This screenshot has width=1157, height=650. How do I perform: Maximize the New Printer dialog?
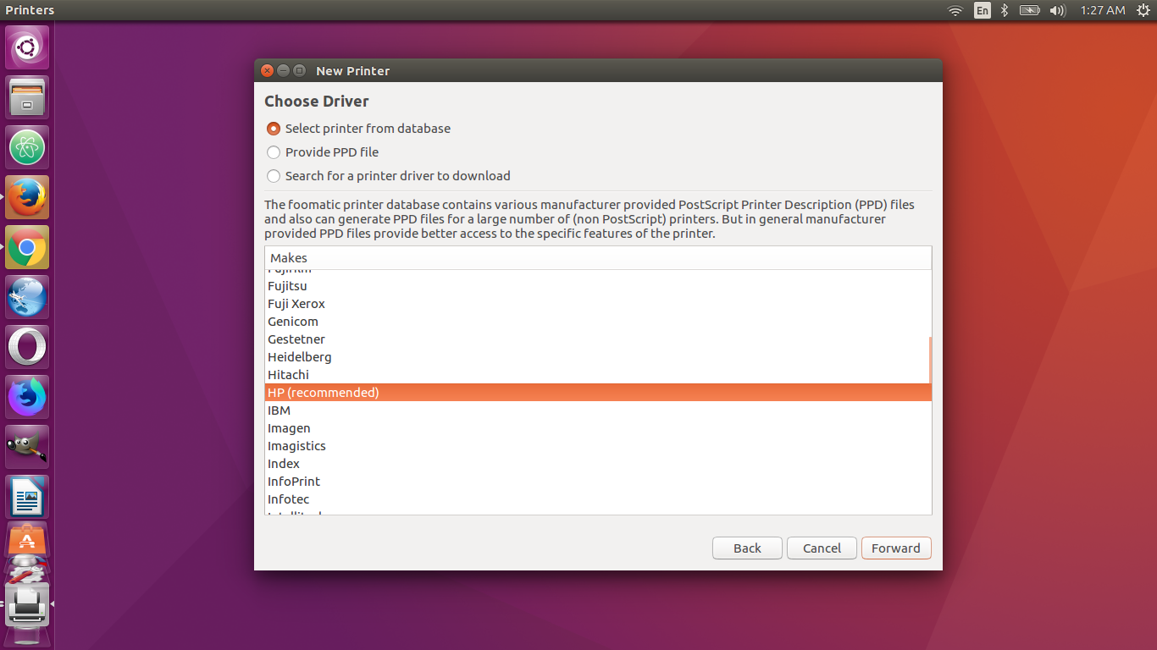pos(299,71)
